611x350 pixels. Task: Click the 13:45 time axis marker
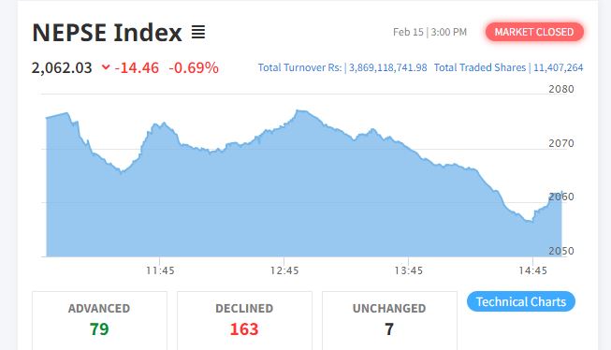408,270
